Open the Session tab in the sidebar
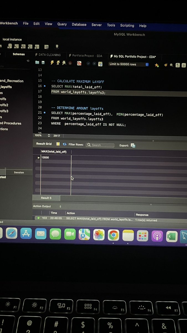Screen dimensions: 187x333 pos(19,172)
